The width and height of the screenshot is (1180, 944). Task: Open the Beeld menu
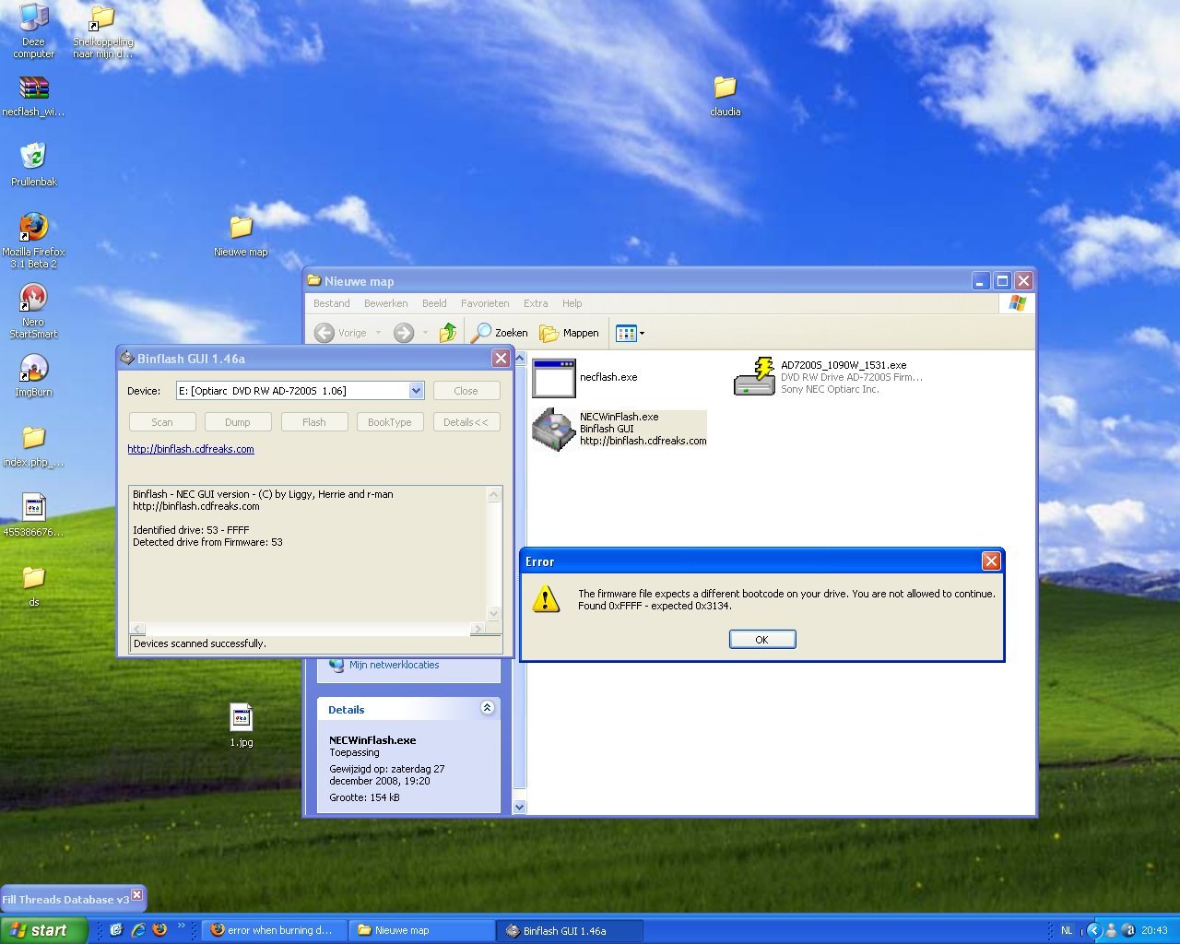[x=434, y=303]
